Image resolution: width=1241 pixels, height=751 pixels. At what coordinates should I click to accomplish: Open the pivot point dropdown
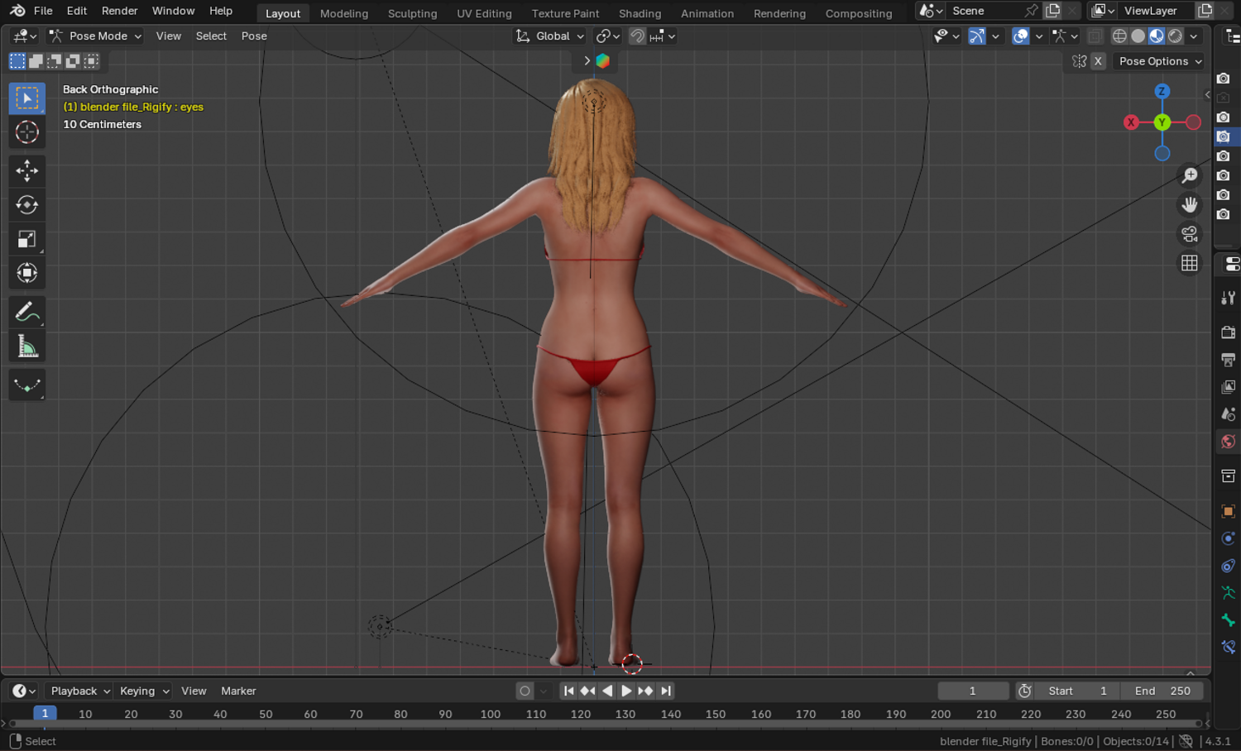pyautogui.click(x=608, y=36)
